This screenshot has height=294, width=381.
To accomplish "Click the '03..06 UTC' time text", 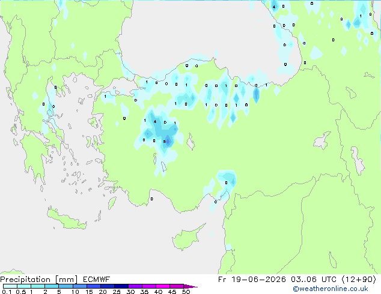I will (x=314, y=280).
